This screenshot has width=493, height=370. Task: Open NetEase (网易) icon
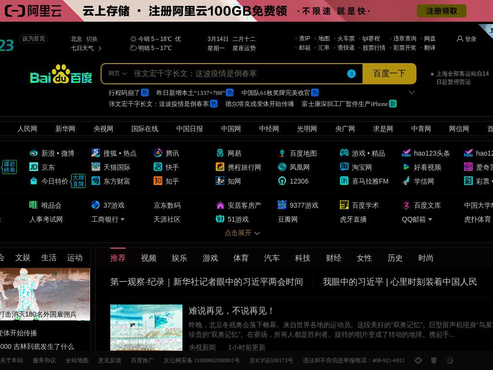[x=220, y=153]
